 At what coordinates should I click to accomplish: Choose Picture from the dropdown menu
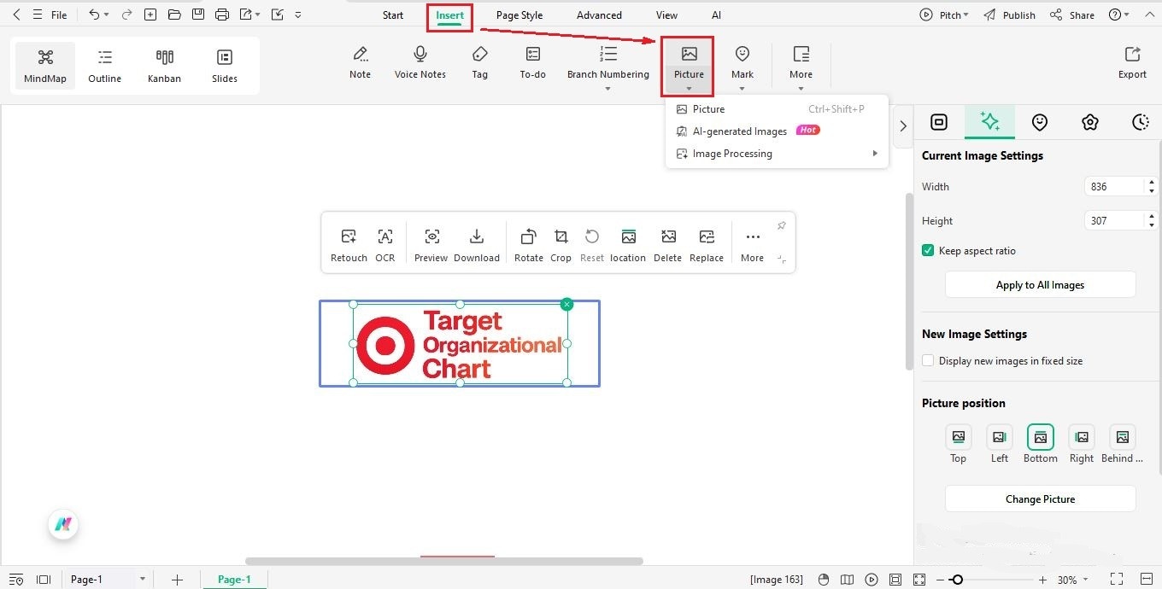click(777, 109)
